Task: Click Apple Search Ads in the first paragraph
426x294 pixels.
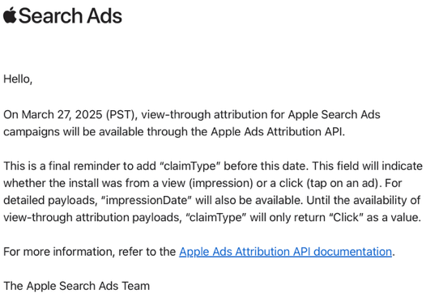Action: pos(334,115)
